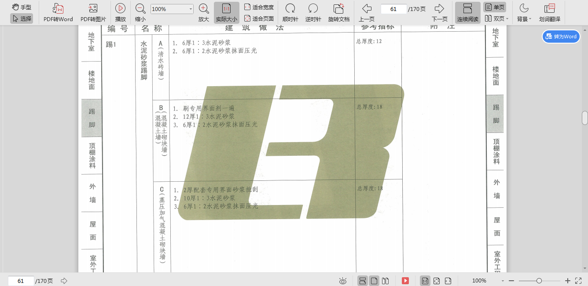Rotate page counterclockwise (逆时针)
The height and width of the screenshot is (286, 588).
313,13
